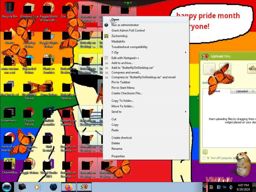Screen dimensions: 256x192
Task: Expand the Send to submenu
Action: pyautogui.click(x=146, y=112)
